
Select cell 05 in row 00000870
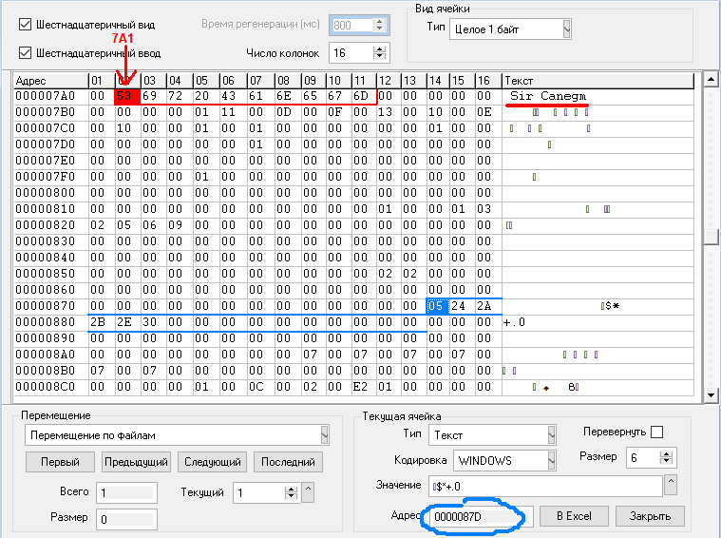coord(437,306)
